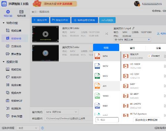Switch to the 视频 format tab

pyautogui.click(x=106, y=47)
